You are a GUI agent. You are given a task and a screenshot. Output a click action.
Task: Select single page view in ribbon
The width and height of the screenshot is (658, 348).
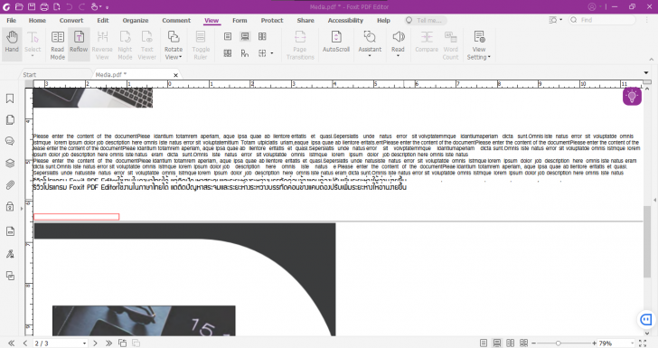tap(228, 36)
